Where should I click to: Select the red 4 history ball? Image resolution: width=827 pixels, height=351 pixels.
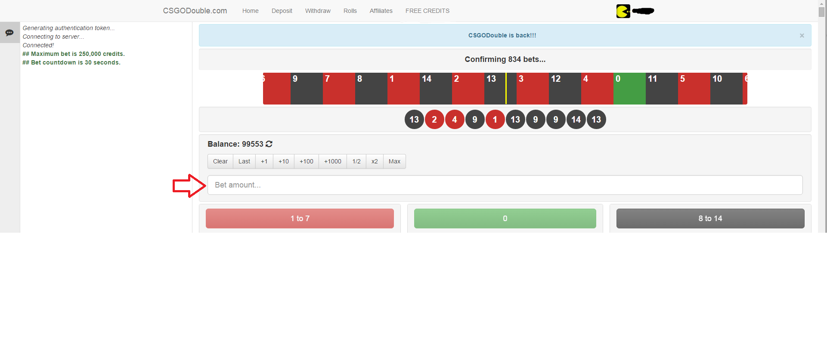(455, 120)
